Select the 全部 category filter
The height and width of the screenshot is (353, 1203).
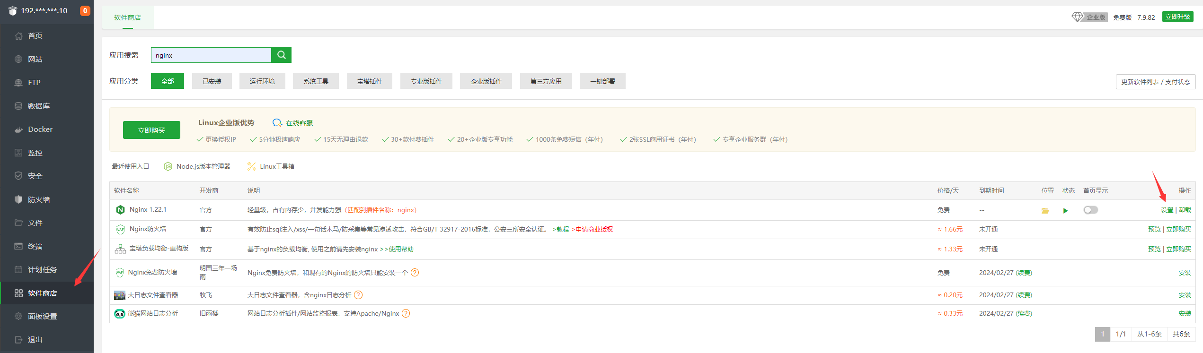click(x=168, y=81)
